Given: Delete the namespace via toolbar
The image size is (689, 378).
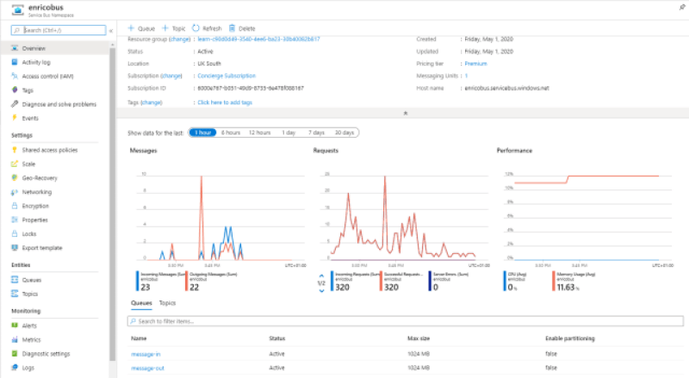Looking at the screenshot, I should (242, 28).
